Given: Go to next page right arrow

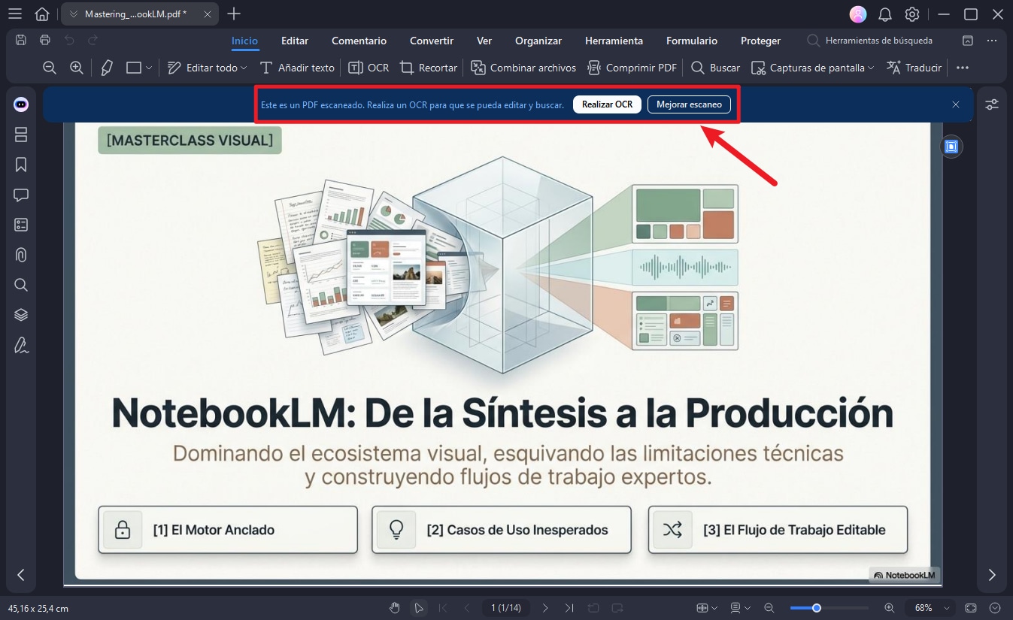Looking at the screenshot, I should 992,575.
